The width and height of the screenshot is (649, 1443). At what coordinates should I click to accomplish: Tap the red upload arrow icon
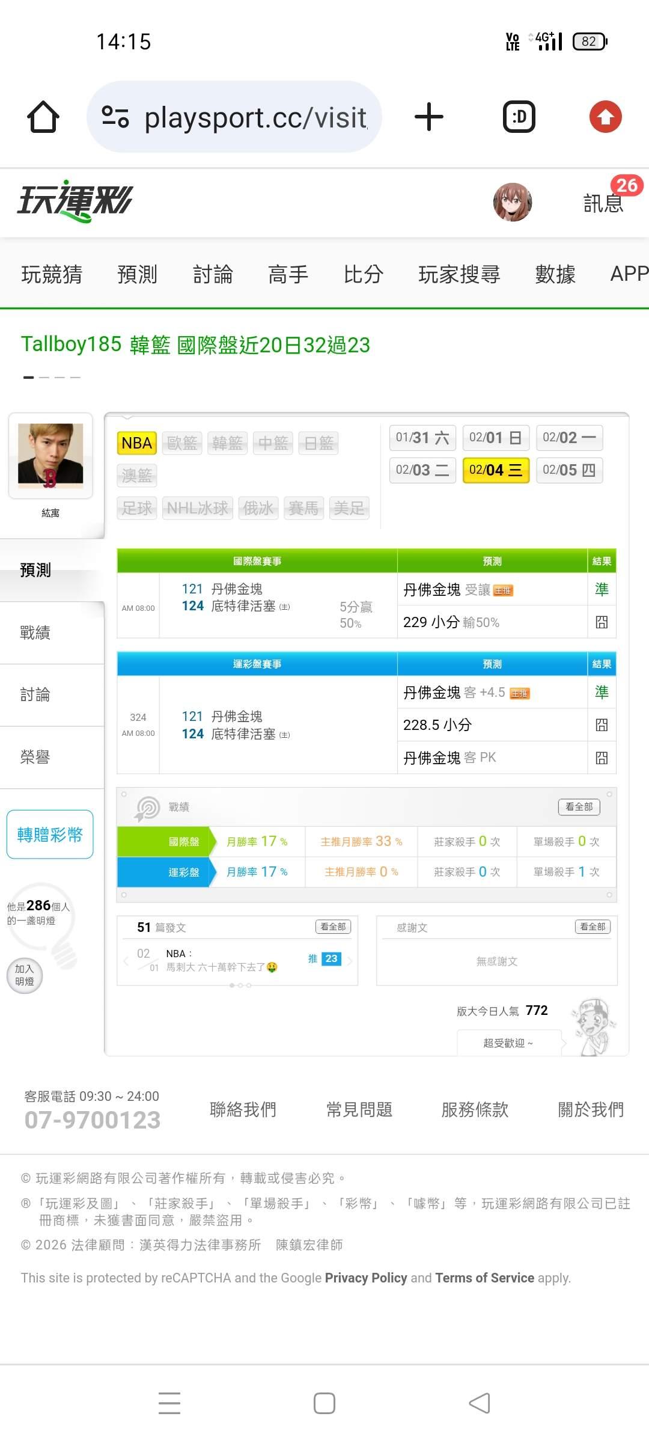tap(605, 117)
